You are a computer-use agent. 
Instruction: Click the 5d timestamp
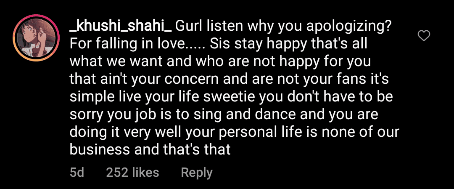pyautogui.click(x=77, y=172)
